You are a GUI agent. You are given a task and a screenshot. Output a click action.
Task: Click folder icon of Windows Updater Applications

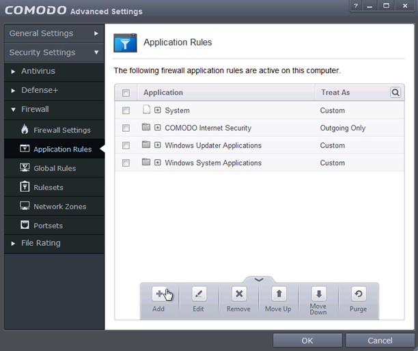(146, 145)
